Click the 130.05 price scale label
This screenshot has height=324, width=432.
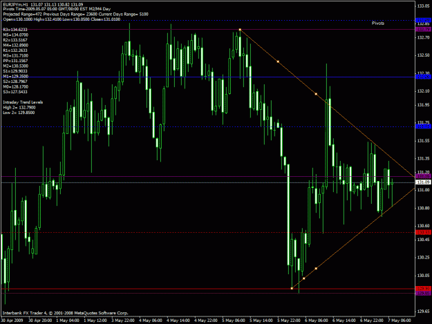click(423, 276)
